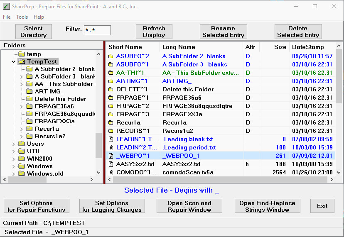This screenshot has width=344, height=237.
Task: Open Set Options for Repair Functions
Action: (x=37, y=206)
